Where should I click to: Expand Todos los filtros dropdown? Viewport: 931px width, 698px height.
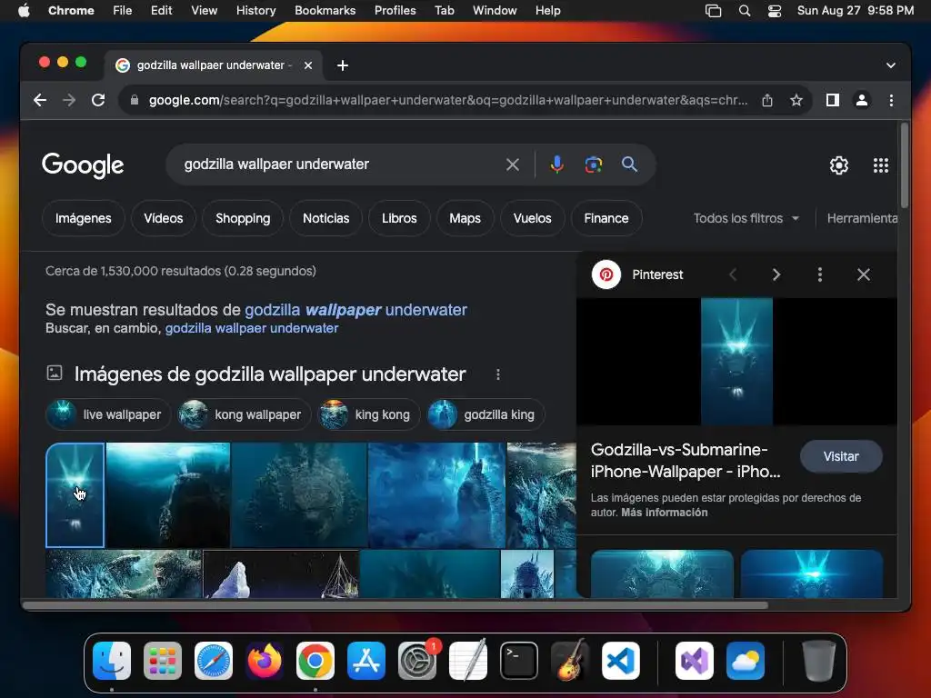coord(746,218)
